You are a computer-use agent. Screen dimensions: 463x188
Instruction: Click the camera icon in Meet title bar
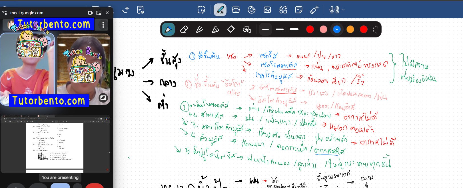click(x=91, y=13)
